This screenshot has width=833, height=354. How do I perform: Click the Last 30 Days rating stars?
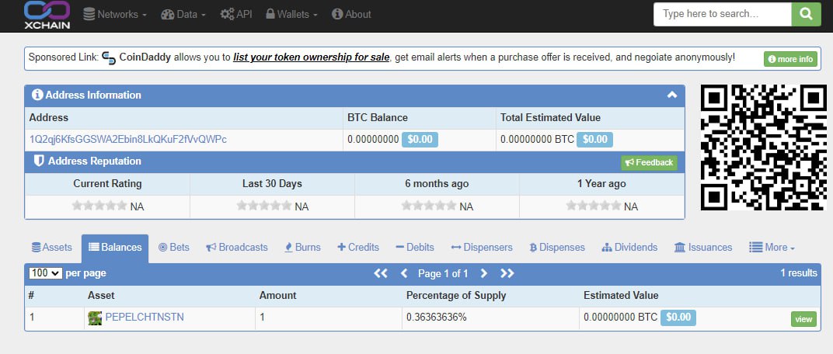(x=264, y=206)
